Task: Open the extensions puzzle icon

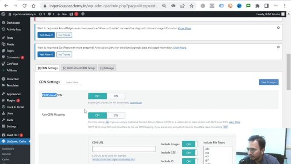Action: (257, 6)
